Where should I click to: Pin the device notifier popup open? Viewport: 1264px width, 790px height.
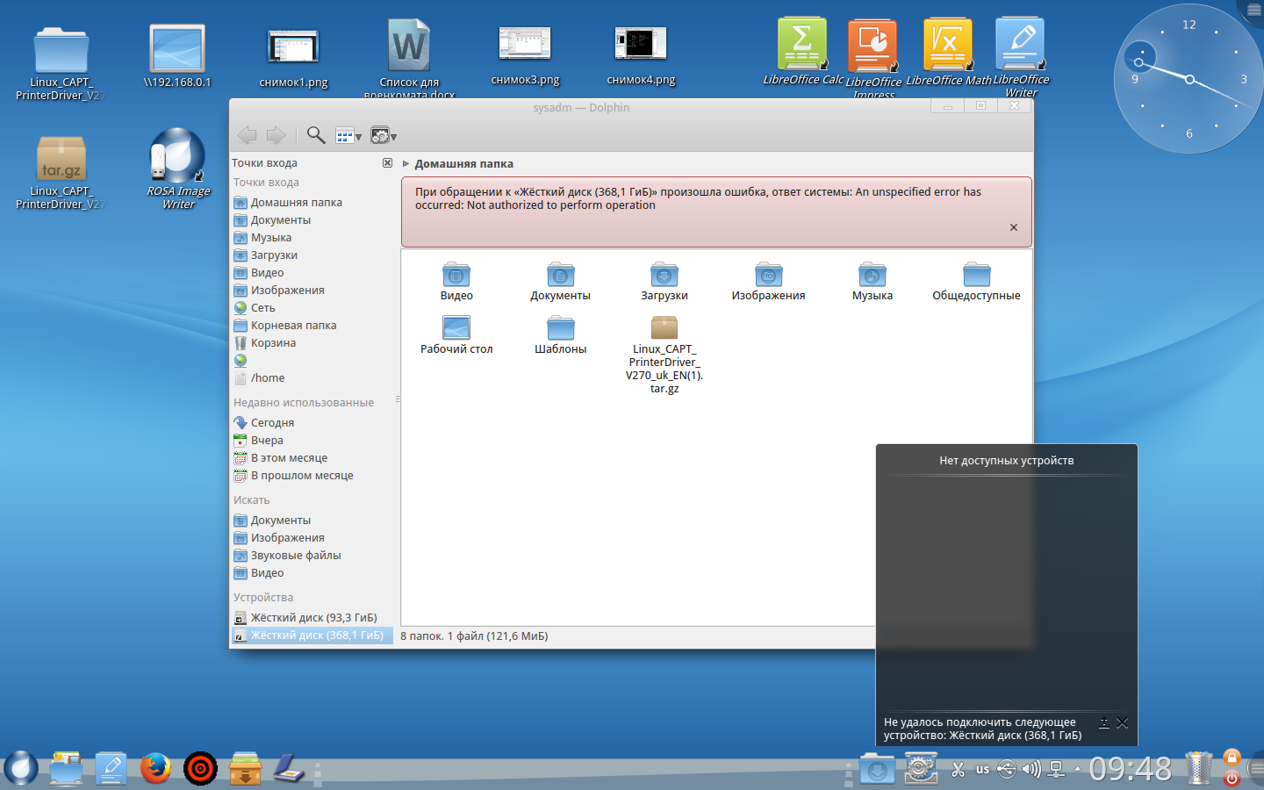[x=1104, y=723]
